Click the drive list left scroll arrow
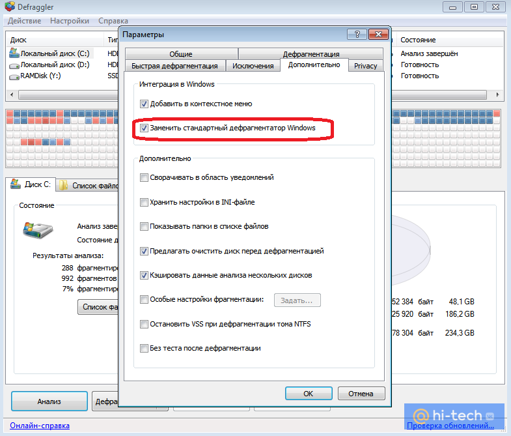 pos(12,95)
